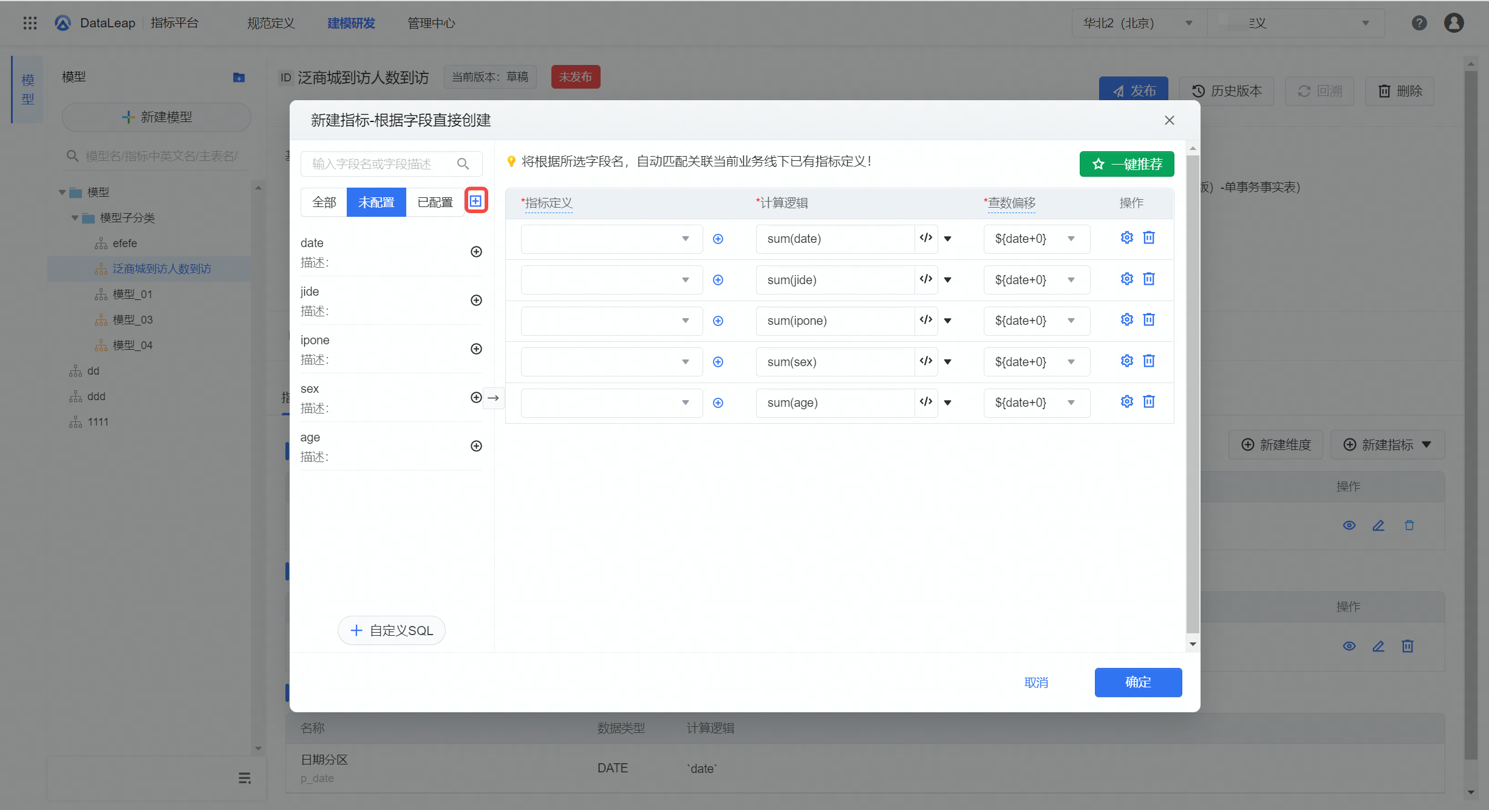Image resolution: width=1489 pixels, height=810 pixels.
Task: Click the search icon in field search
Action: pos(463,164)
